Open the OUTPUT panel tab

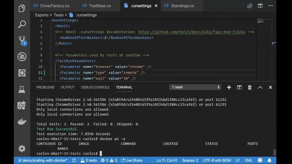point(68,87)
